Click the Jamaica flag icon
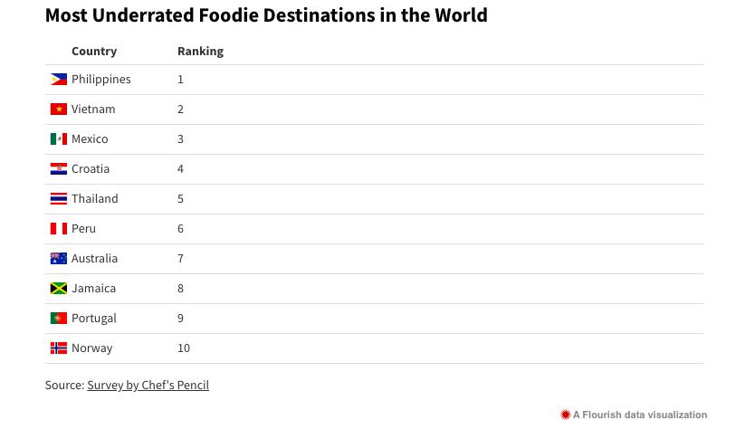Image resolution: width=736 pixels, height=429 pixels. (59, 289)
